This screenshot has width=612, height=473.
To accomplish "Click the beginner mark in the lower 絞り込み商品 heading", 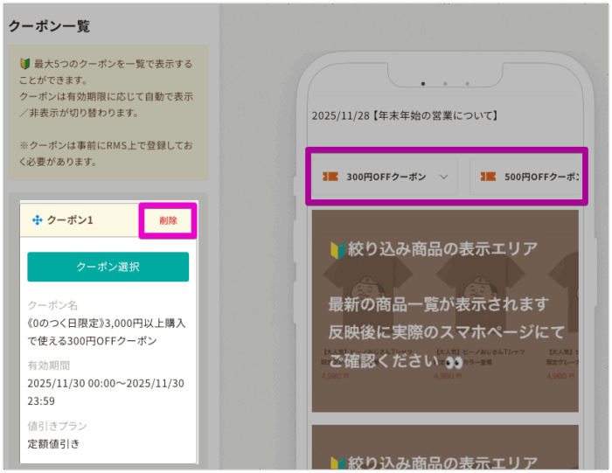I will click(x=337, y=463).
